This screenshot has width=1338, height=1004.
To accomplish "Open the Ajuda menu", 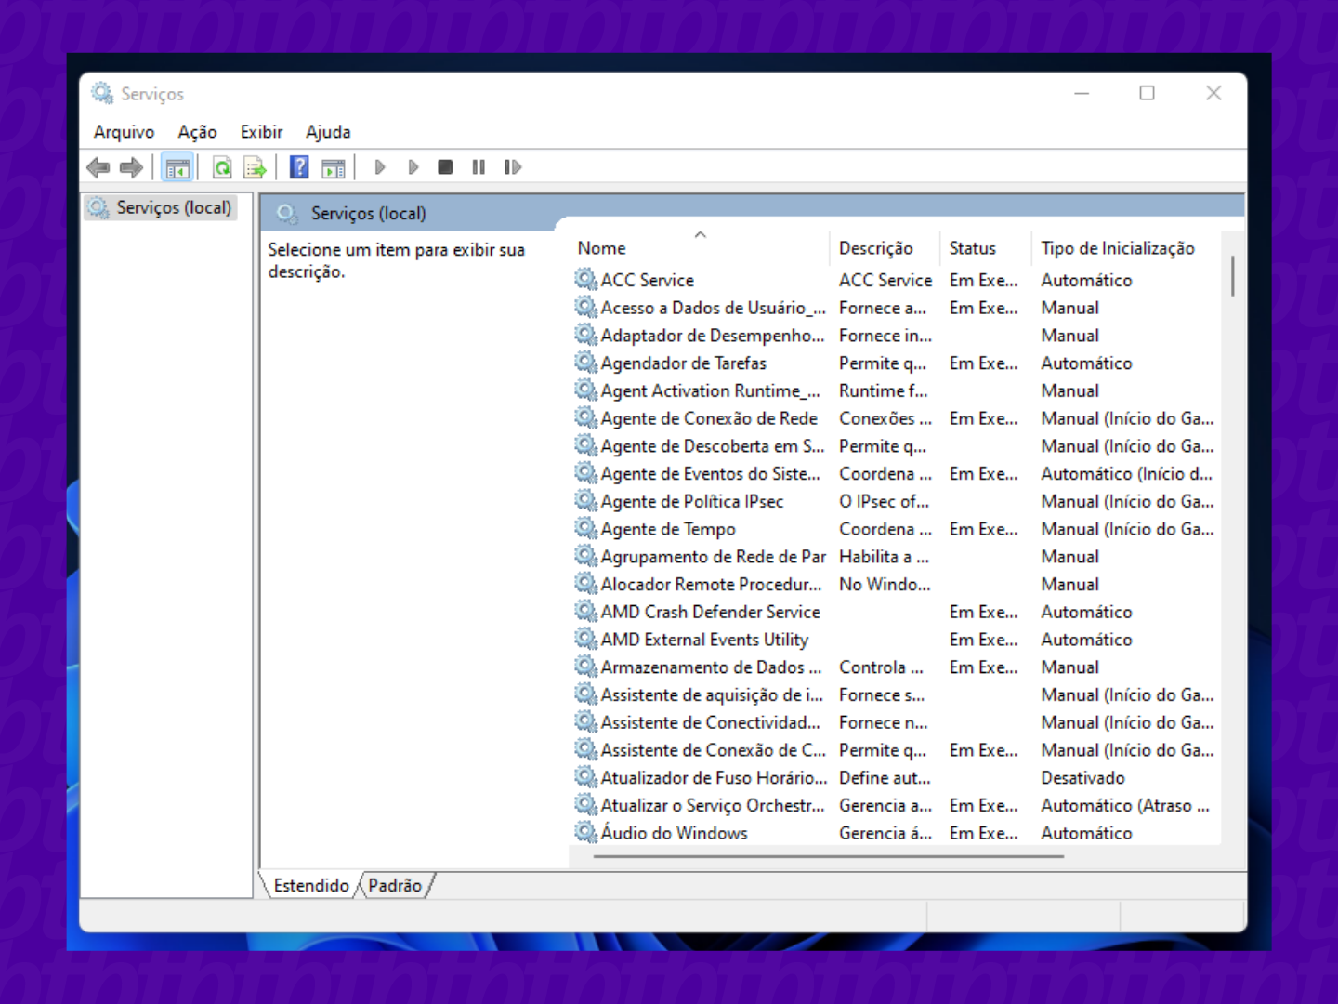I will [x=328, y=132].
